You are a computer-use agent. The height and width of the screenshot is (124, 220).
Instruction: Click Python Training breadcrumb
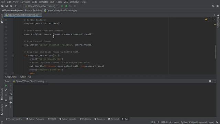pyautogui.click(x=33, y=11)
